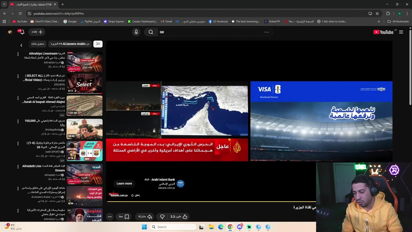This screenshot has height=232, width=412.
Task: Open the Chrome apps grid shortcut
Action: (x=4, y=22)
